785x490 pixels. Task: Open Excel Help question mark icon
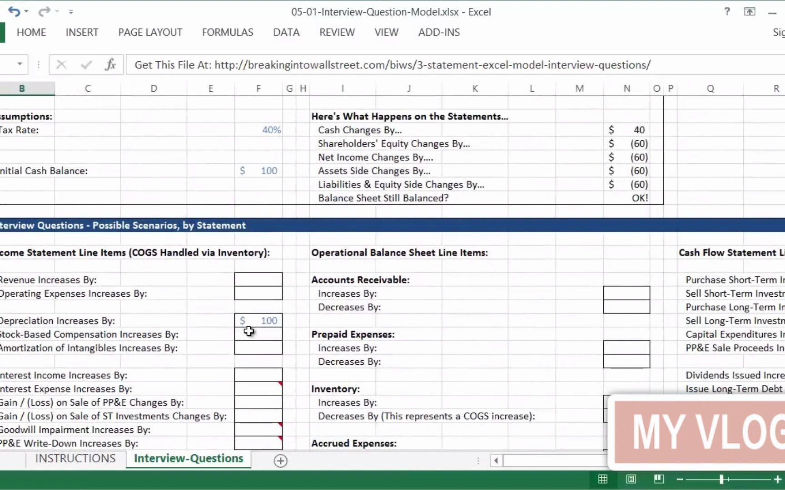[x=727, y=11]
